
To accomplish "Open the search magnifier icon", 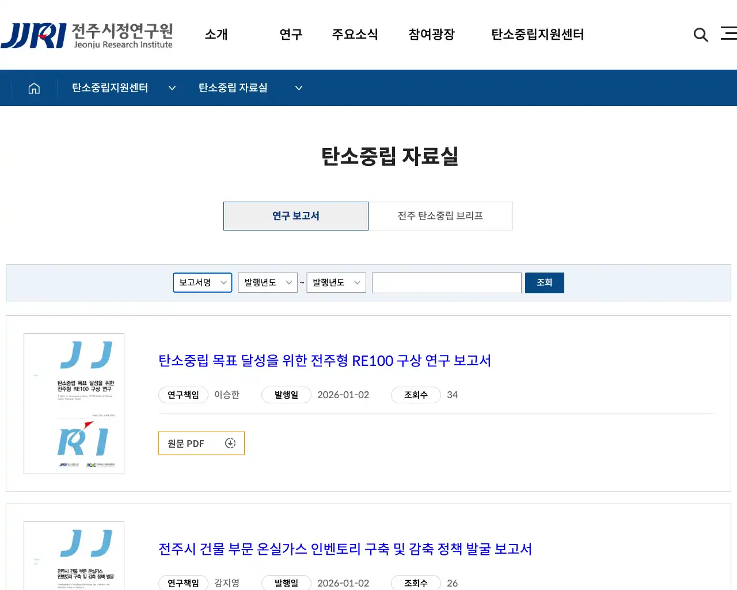I will (x=701, y=35).
